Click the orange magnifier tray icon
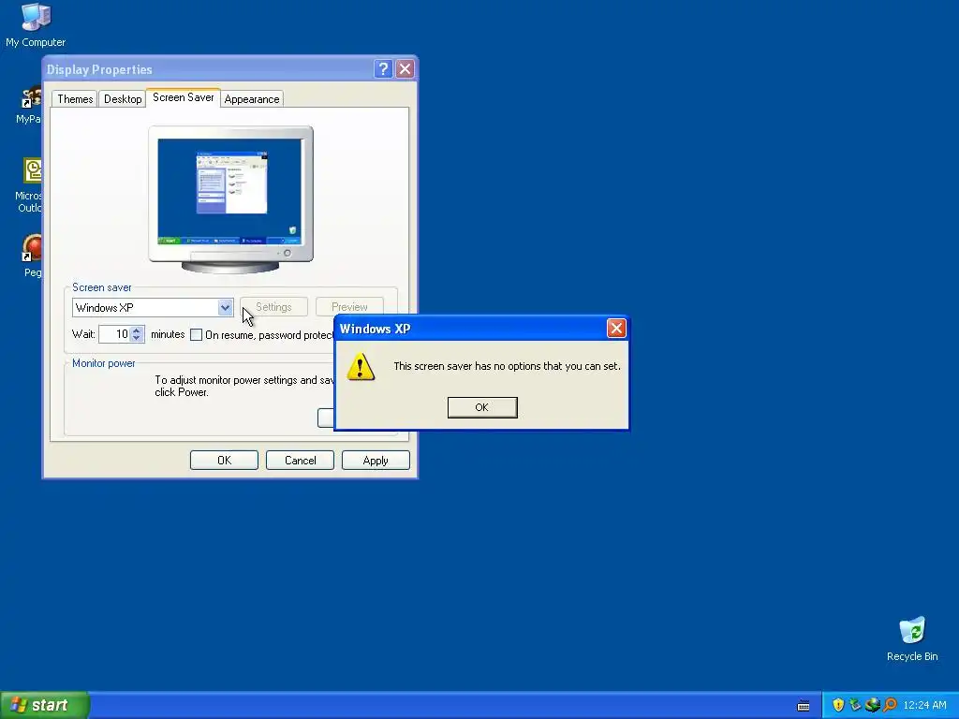 click(890, 705)
